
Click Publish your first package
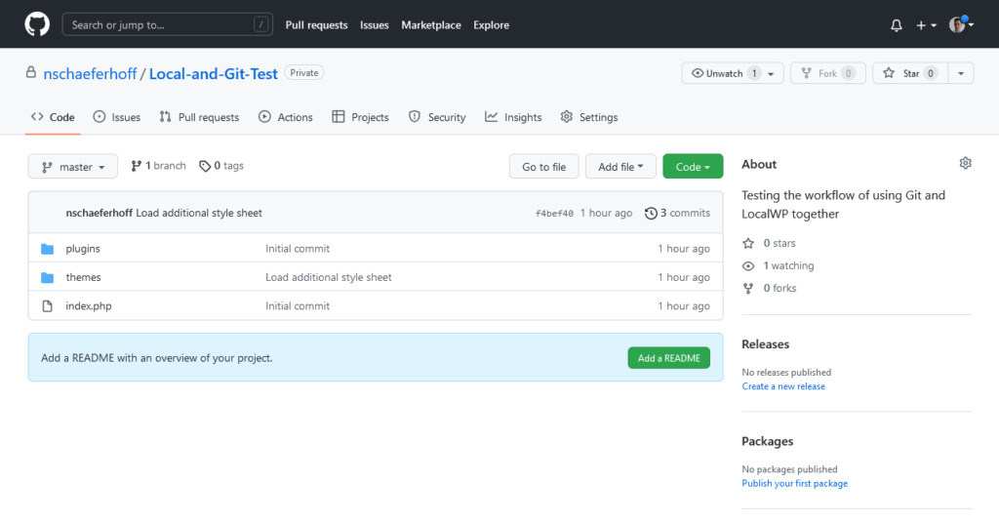794,484
